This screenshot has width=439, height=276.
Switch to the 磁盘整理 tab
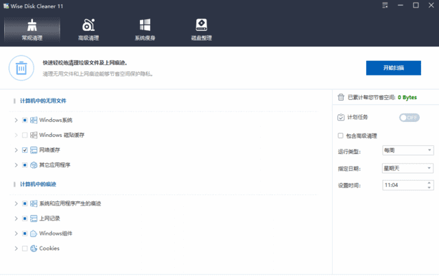pos(201,30)
